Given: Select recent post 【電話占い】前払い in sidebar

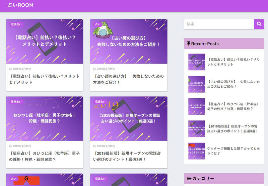Looking at the screenshot, I should click(234, 62).
